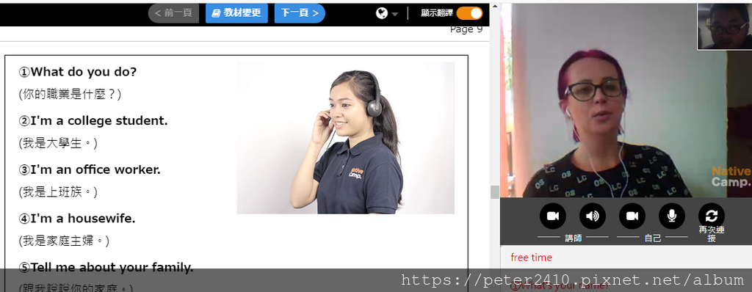
Task: Click the "Page 9" label
Action: (x=466, y=29)
